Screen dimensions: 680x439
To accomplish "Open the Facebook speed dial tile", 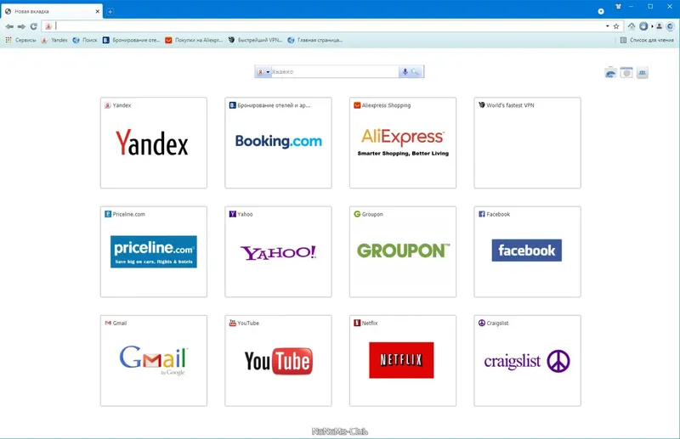I will point(527,252).
